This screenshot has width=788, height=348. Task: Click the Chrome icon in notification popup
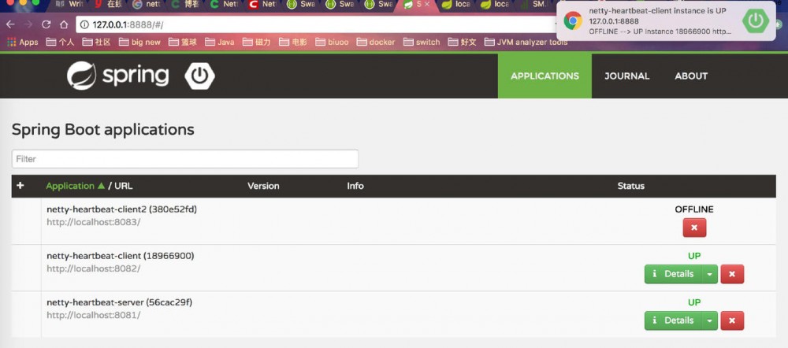pos(572,20)
